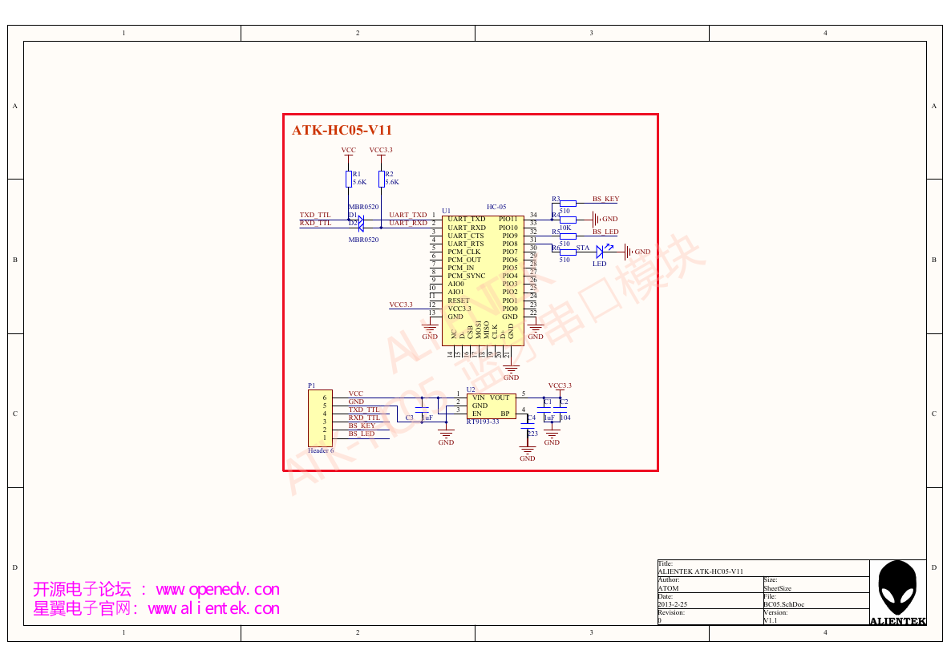Screen dimensions: 951x670
Task: Click the BS_KEY net label beside R3
Action: (606, 199)
